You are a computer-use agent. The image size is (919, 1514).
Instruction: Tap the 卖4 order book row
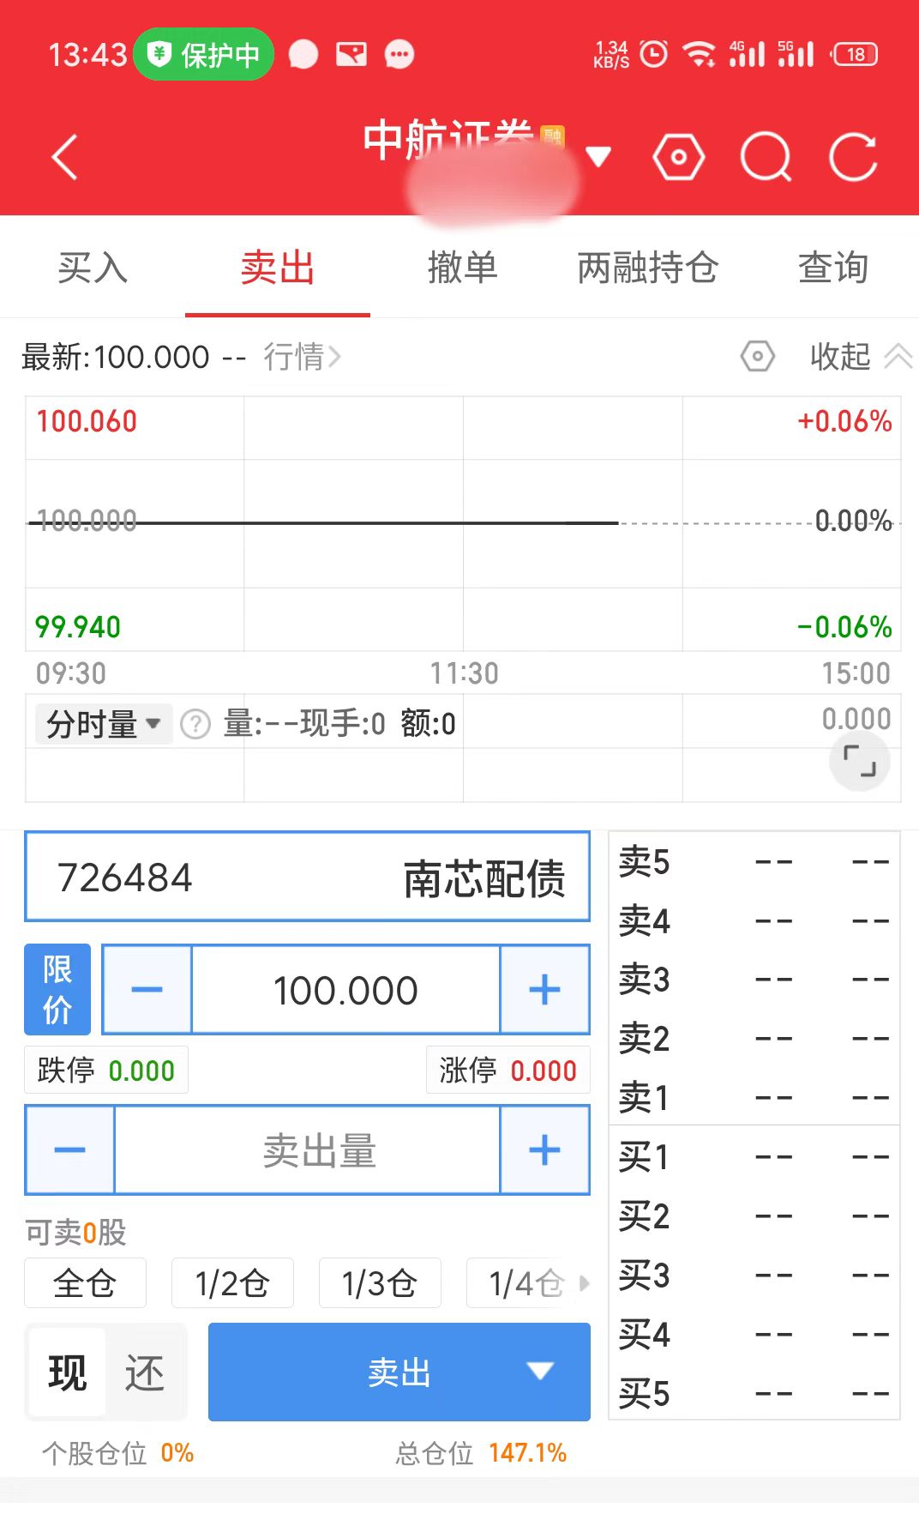(754, 920)
